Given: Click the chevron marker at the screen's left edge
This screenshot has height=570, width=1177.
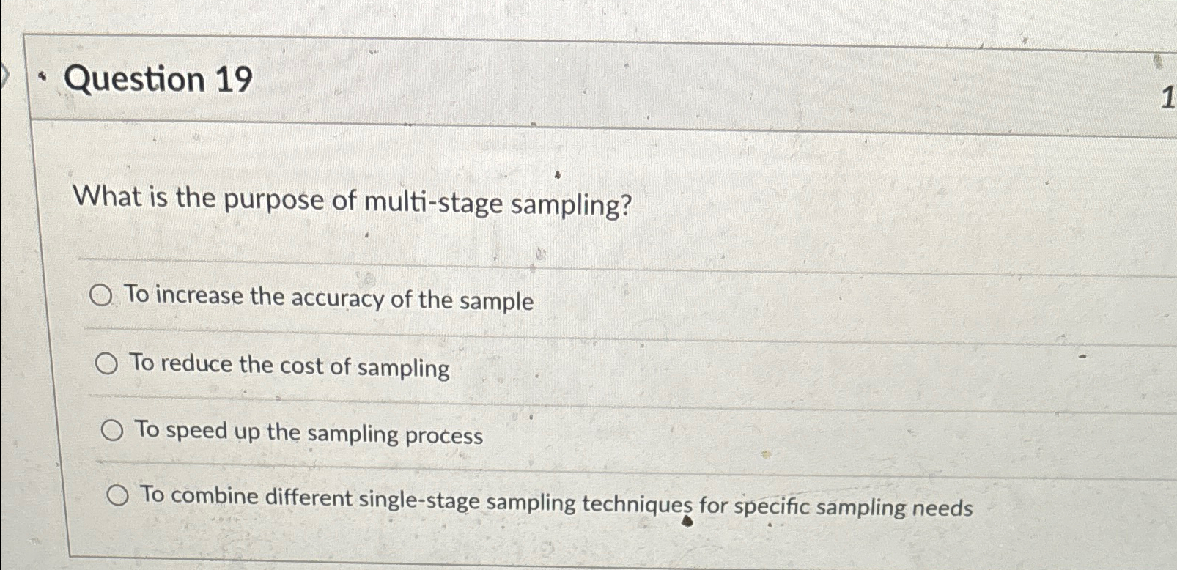Looking at the screenshot, I should [4, 78].
